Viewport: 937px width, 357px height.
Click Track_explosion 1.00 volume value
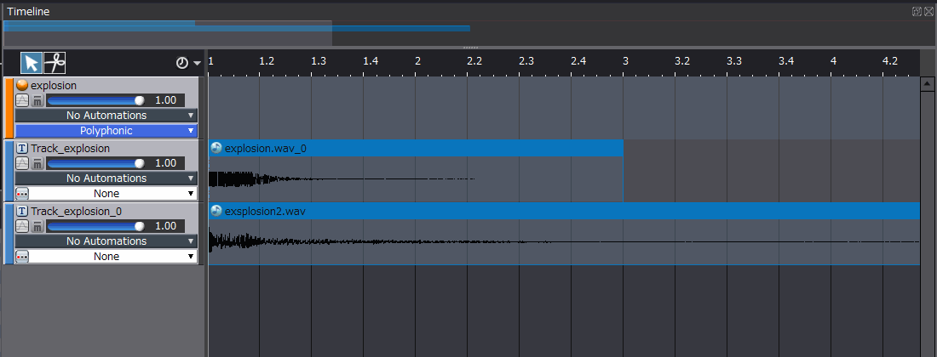(x=165, y=163)
